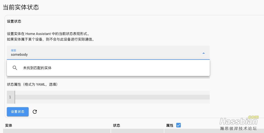Screen dimensions: 264x133
Task: Click line number 1 in gutter
Action: 10,97
